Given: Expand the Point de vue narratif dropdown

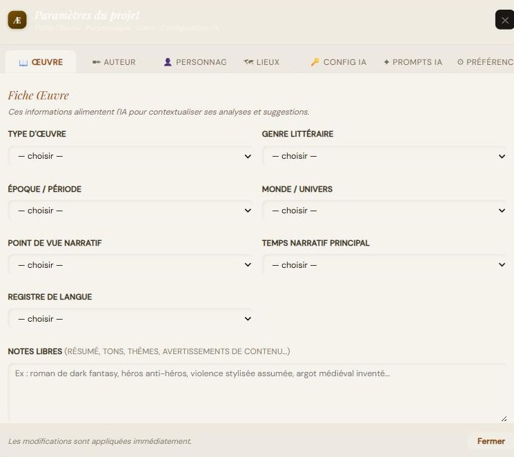Looking at the screenshot, I should coord(130,265).
